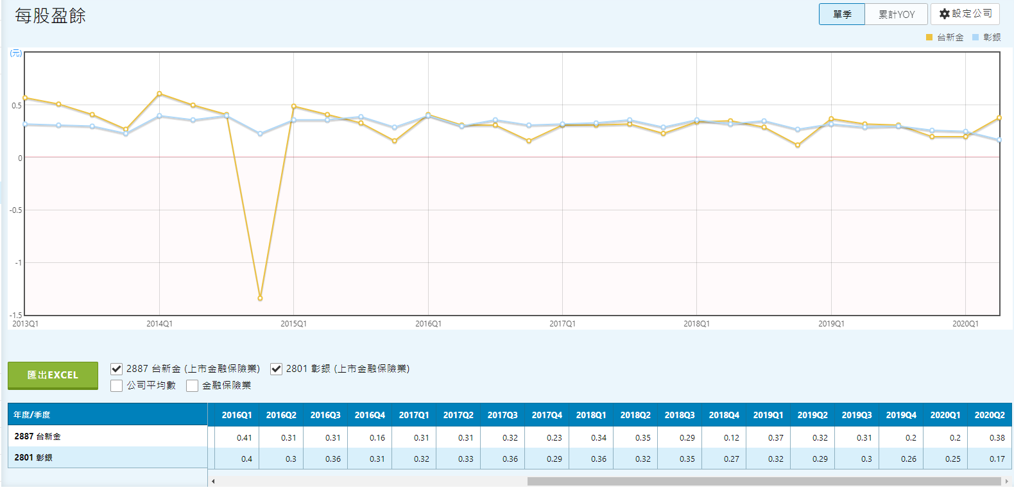Select the 2801 彰銀 table row label
1014x490 pixels.
[x=108, y=457]
